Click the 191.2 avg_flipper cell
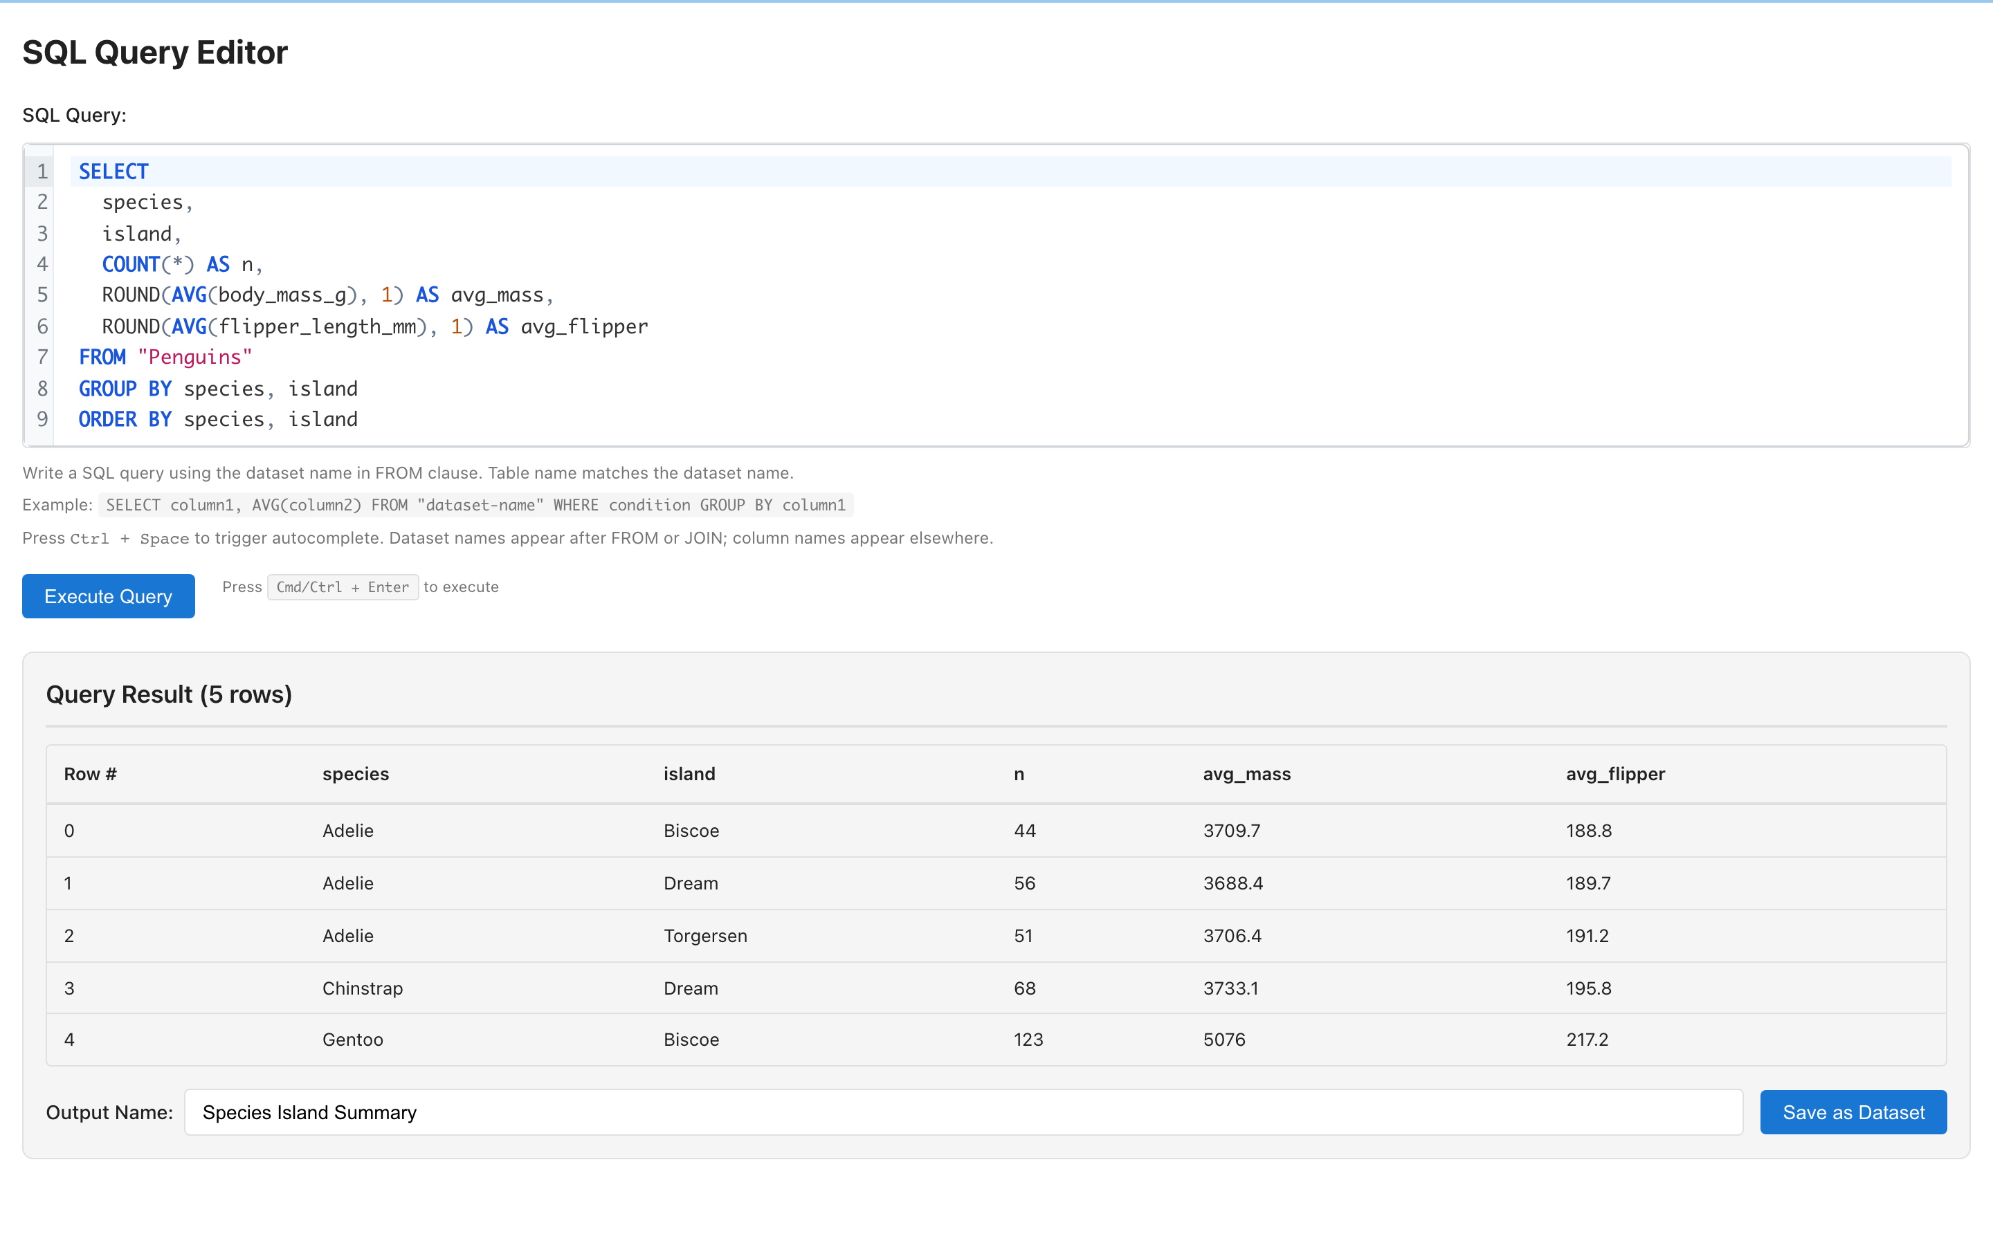This screenshot has height=1245, width=1993. pyautogui.click(x=1587, y=935)
